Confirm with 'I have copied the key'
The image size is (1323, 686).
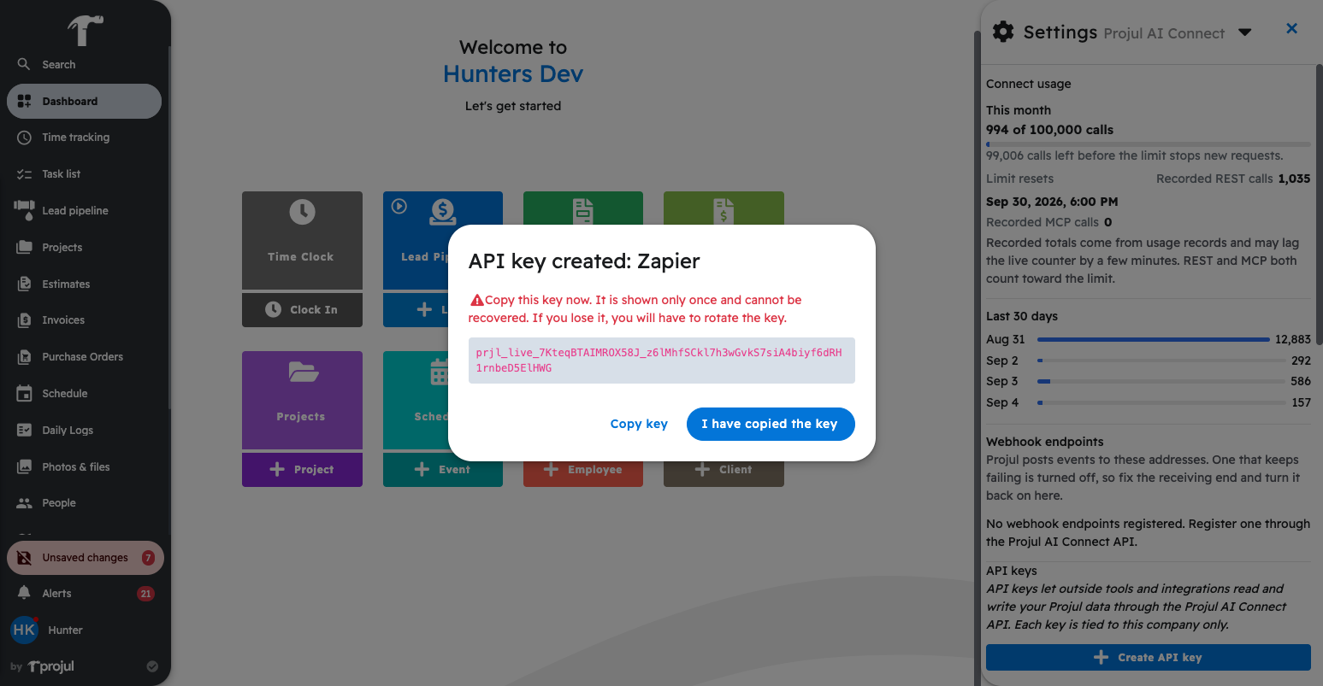pos(771,424)
